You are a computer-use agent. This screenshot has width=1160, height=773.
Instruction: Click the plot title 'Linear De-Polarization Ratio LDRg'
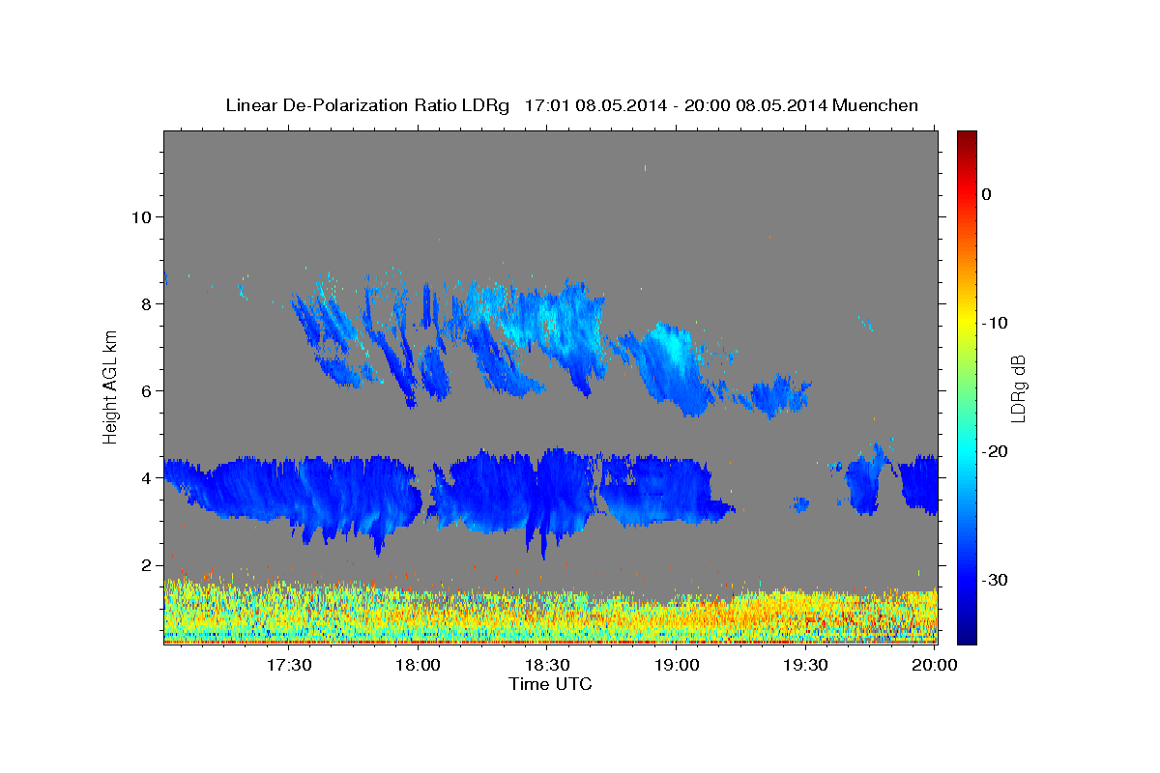367,105
